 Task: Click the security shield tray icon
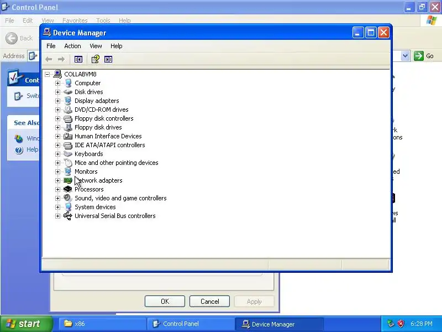(401, 324)
